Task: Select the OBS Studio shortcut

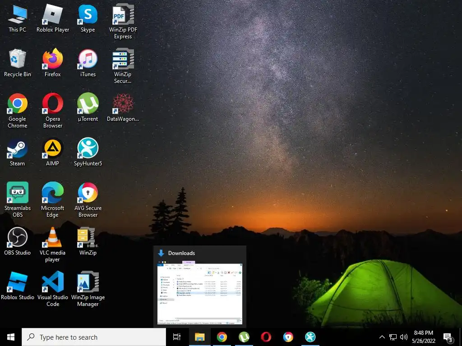Action: (18, 241)
